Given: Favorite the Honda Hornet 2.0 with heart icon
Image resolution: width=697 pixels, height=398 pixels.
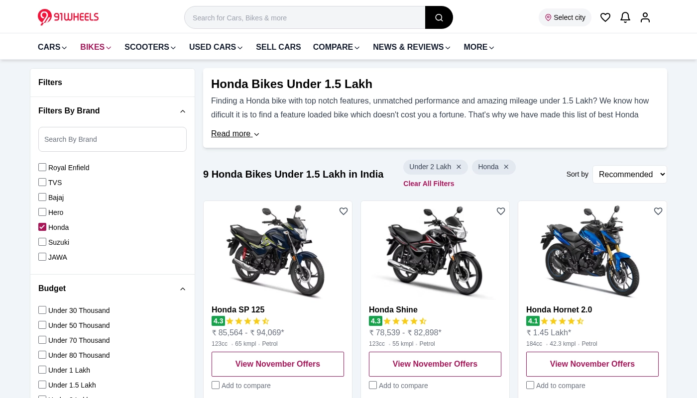Looking at the screenshot, I should point(658,211).
